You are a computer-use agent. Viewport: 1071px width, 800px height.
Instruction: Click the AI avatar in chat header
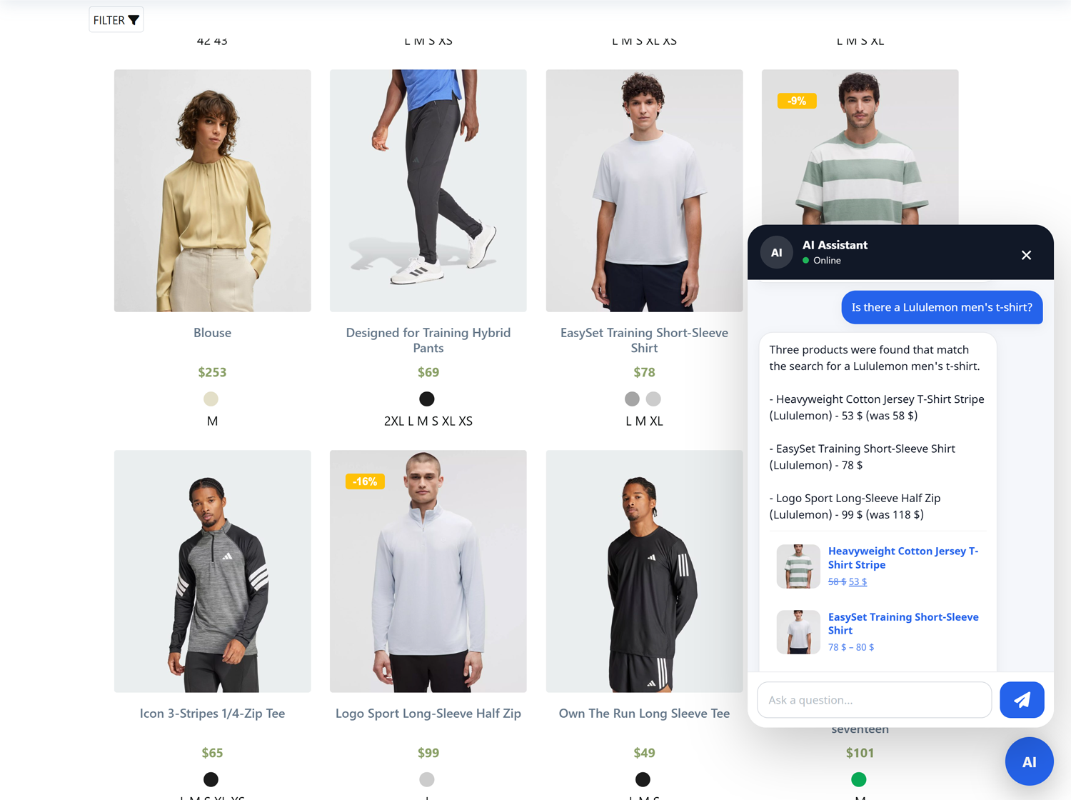click(776, 253)
